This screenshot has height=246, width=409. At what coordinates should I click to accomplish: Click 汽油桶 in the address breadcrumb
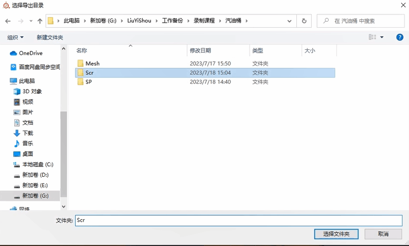point(233,21)
